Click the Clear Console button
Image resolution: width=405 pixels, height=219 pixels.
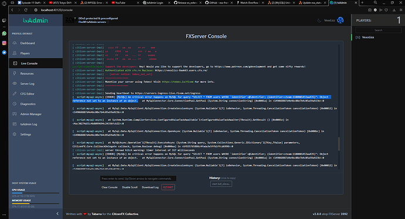[x=110, y=187]
